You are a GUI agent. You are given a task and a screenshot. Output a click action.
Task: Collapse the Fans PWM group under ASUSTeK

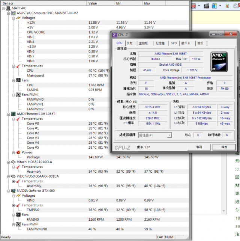(x=13, y=95)
